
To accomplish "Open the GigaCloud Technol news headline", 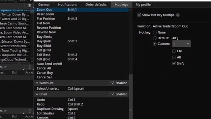I will click(15, 59).
